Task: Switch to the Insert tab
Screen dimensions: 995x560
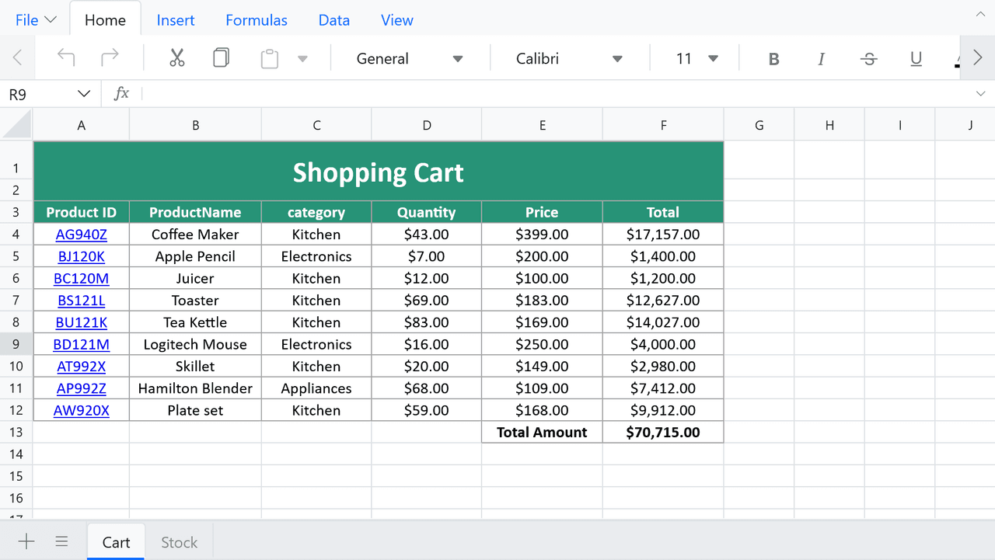Action: point(176,20)
